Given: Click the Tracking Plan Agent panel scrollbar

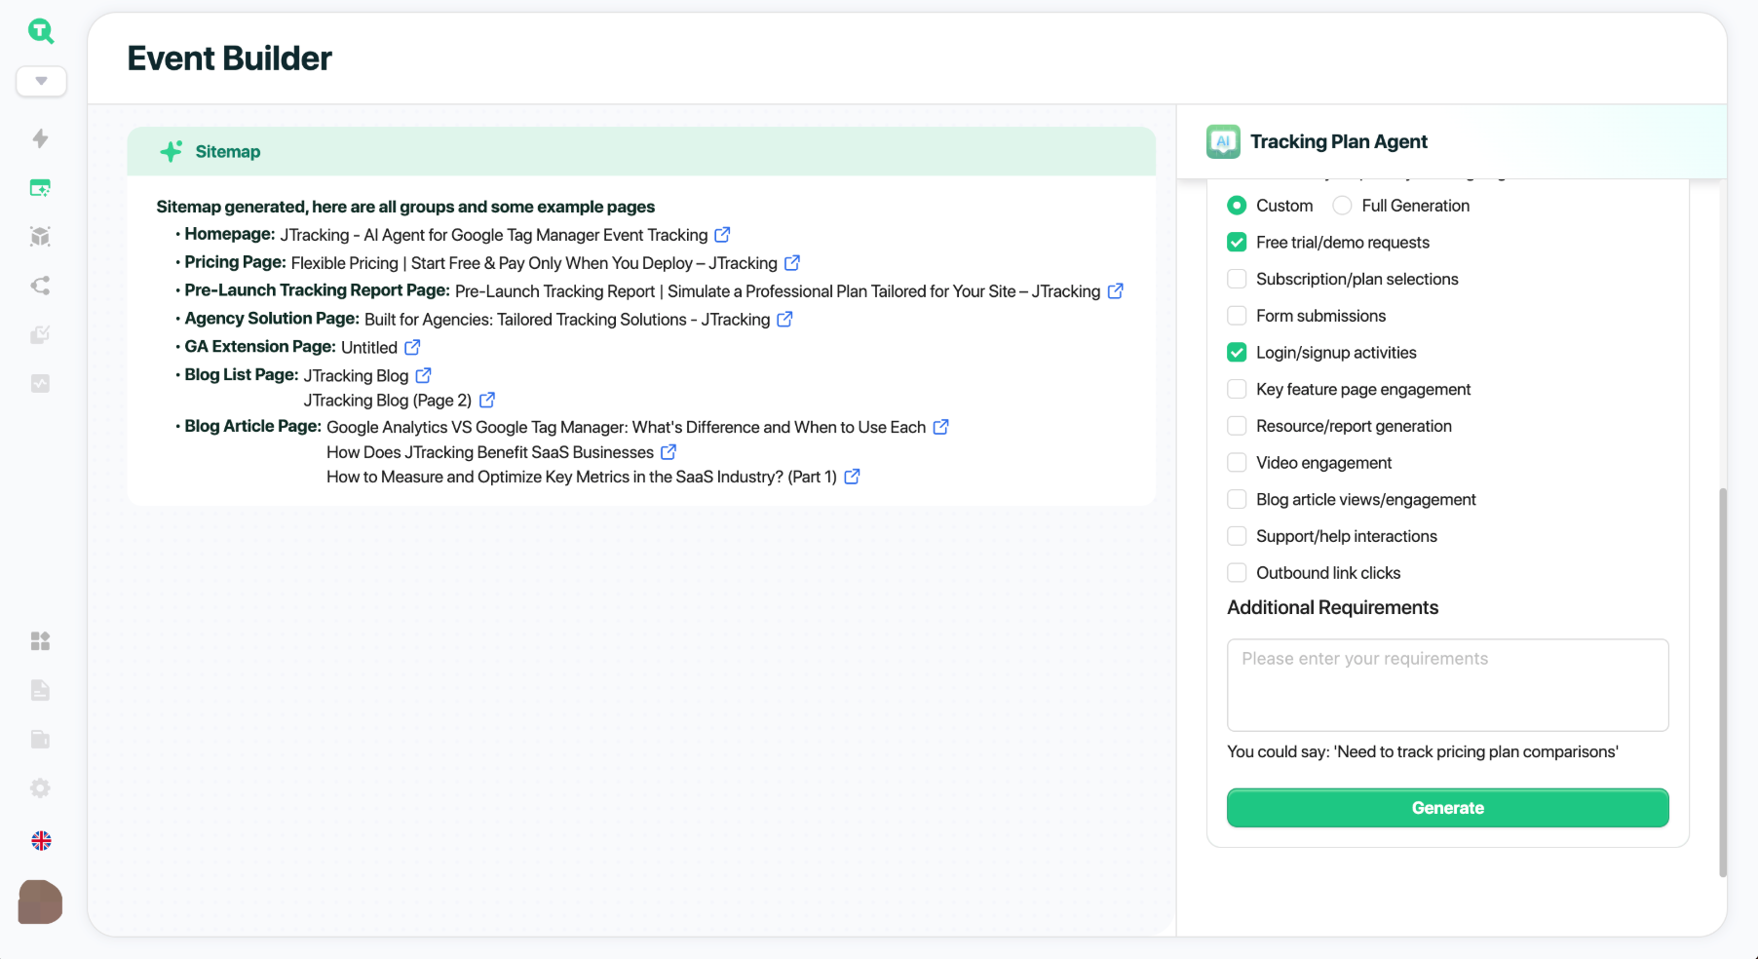Looking at the screenshot, I should tap(1722, 682).
